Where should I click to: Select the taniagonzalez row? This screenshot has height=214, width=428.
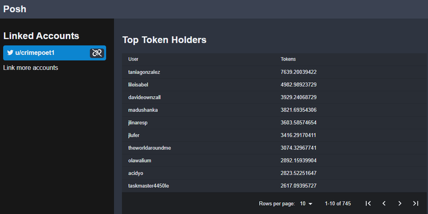(274, 72)
